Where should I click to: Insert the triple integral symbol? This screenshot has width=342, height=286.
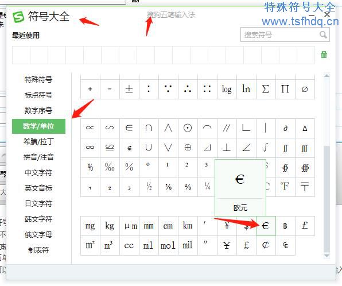pos(305,148)
